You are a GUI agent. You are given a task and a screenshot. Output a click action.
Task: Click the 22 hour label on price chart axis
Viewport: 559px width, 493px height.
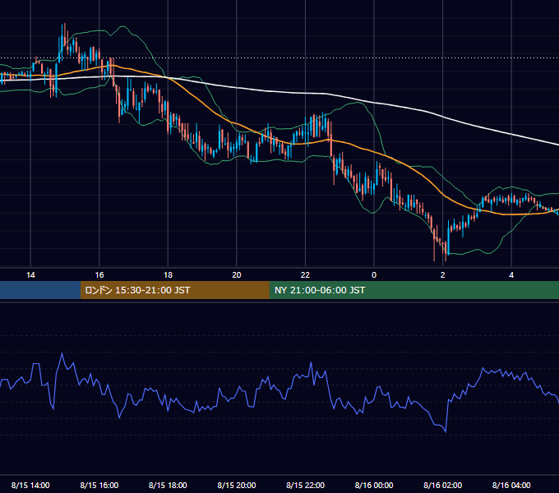pyautogui.click(x=305, y=275)
